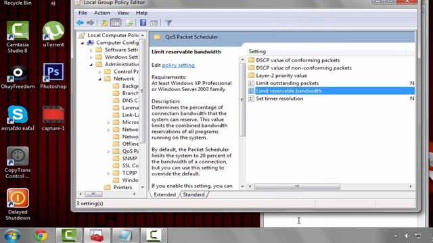The height and width of the screenshot is (243, 433).
Task: Expand the Software Settings node
Action: [91, 50]
